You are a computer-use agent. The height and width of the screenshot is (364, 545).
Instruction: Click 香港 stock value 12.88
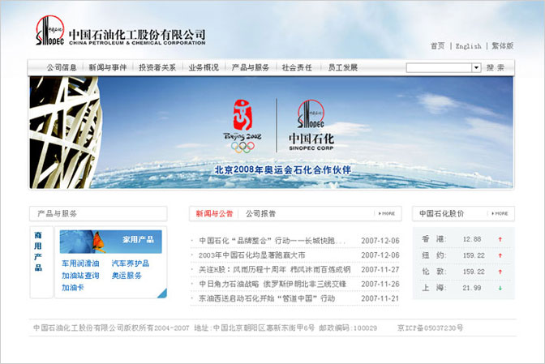point(472,239)
